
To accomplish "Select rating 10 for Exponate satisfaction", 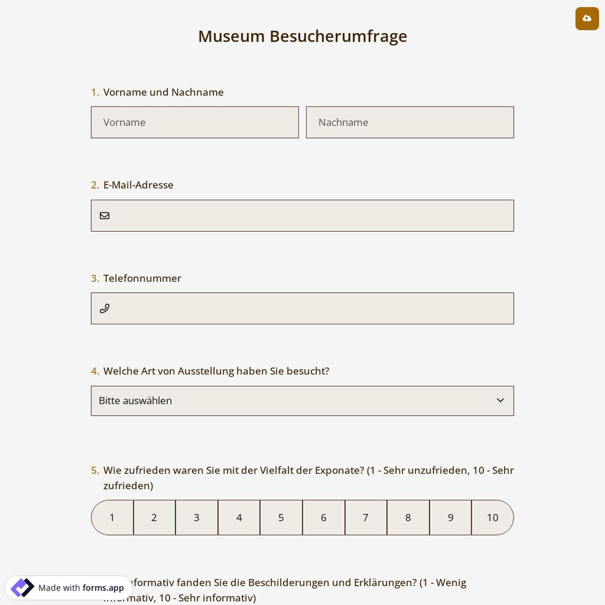I will [492, 517].
